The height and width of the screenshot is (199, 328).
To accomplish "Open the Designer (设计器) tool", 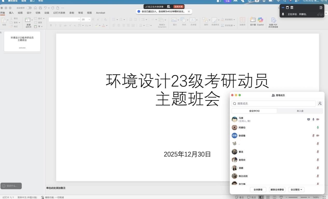I will (x=253, y=20).
